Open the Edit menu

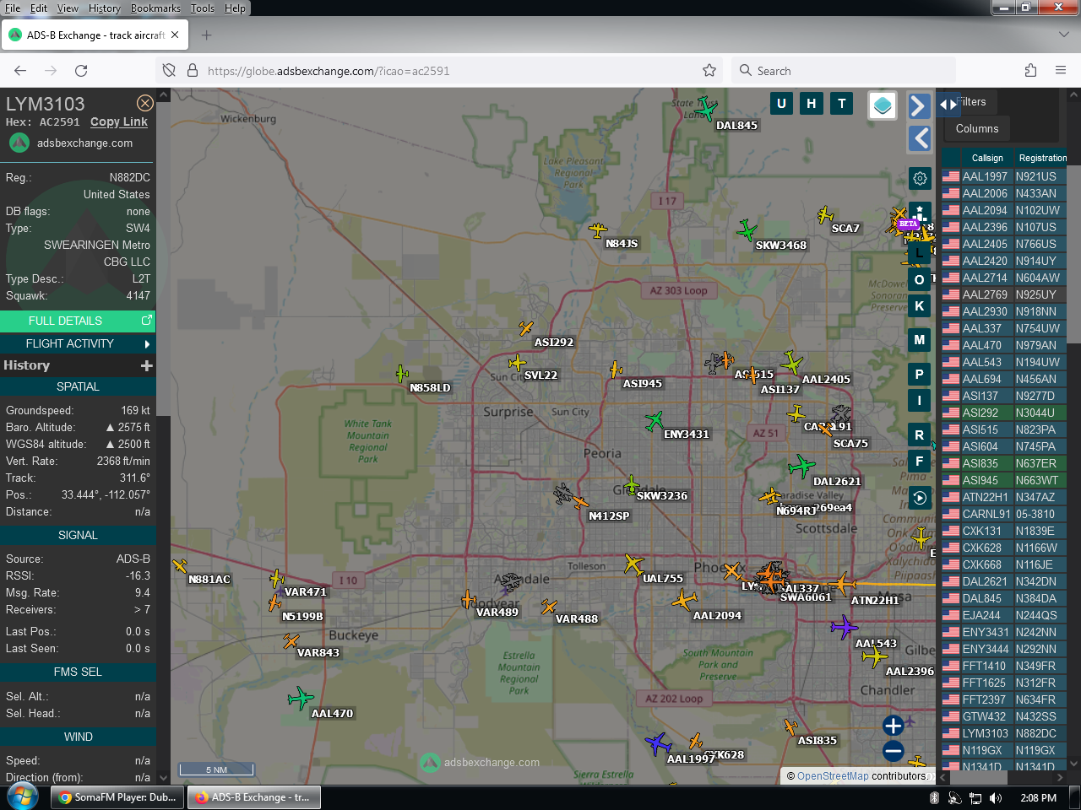coord(39,8)
